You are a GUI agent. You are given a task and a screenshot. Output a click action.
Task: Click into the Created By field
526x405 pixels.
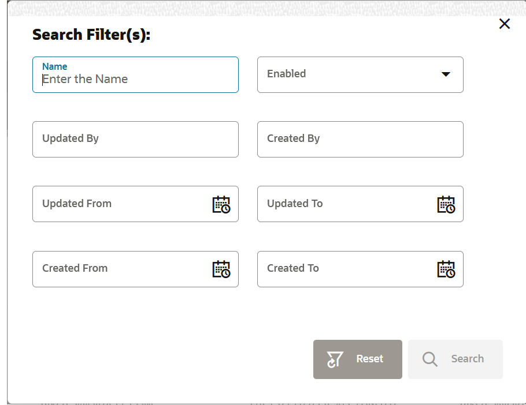[360, 139]
